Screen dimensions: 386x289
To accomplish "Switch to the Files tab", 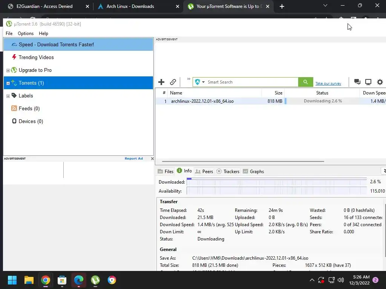I will pos(165,171).
